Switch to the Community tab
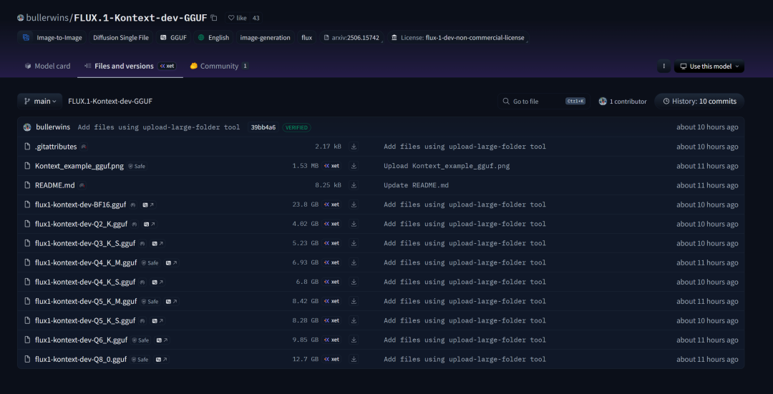The height and width of the screenshot is (394, 773). [219, 66]
